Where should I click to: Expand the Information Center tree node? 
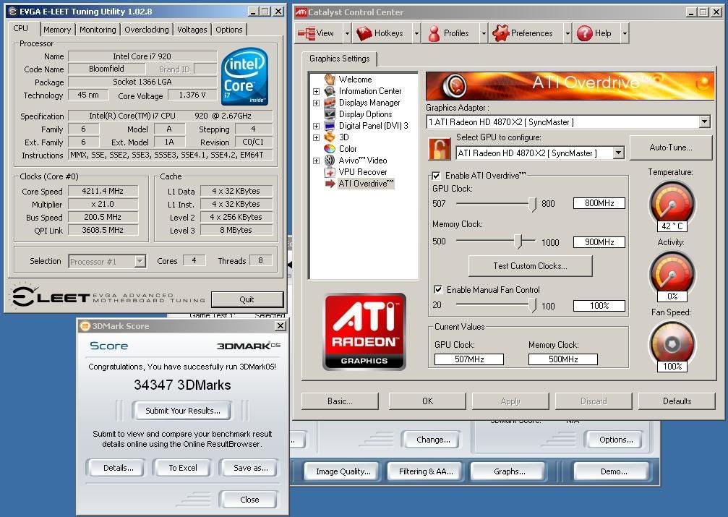[x=316, y=92]
